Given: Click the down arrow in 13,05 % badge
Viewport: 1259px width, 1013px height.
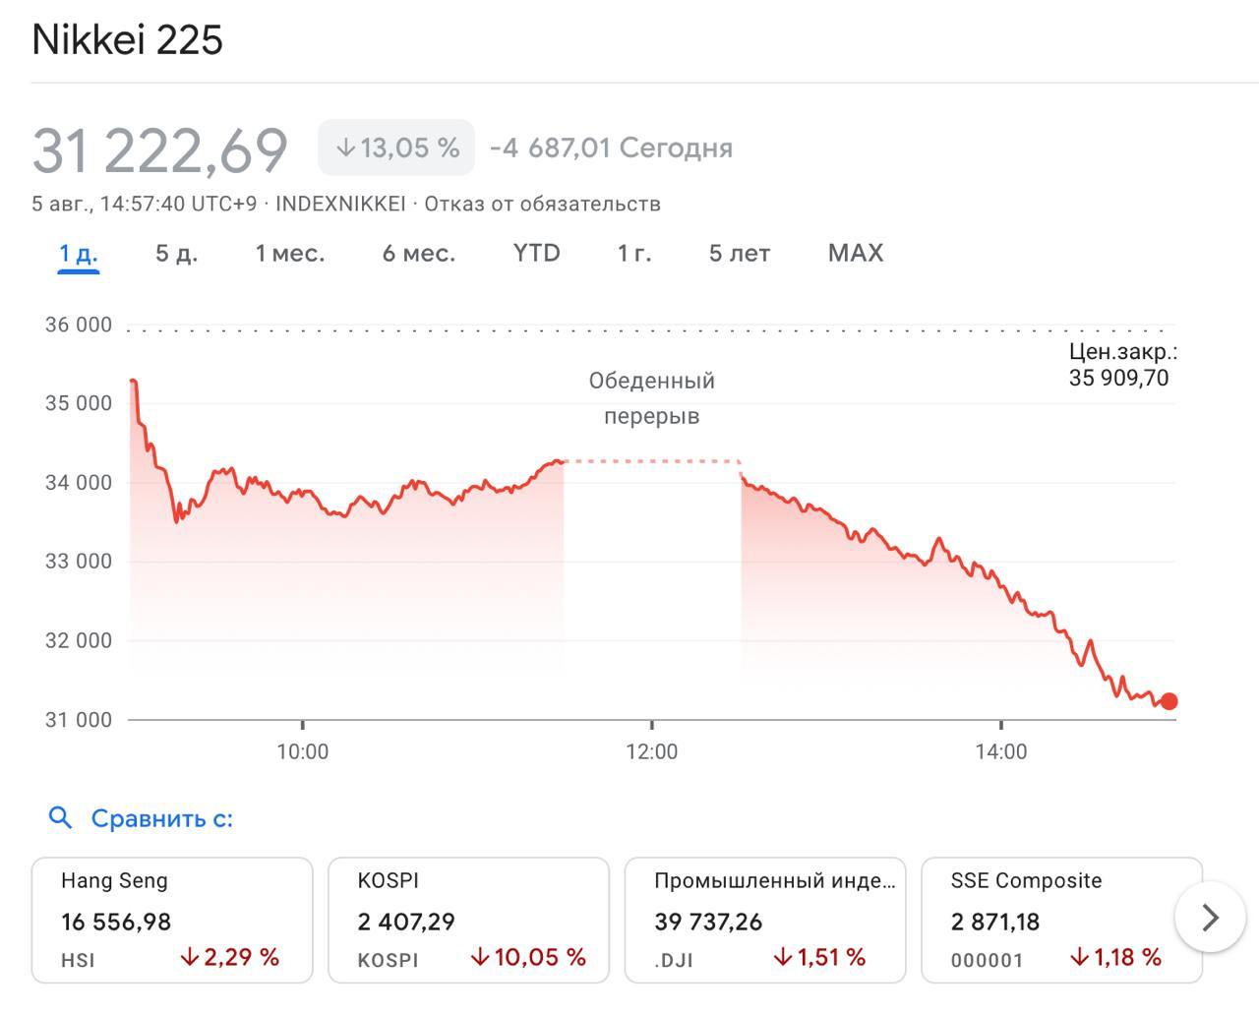Looking at the screenshot, I should pos(345,148).
